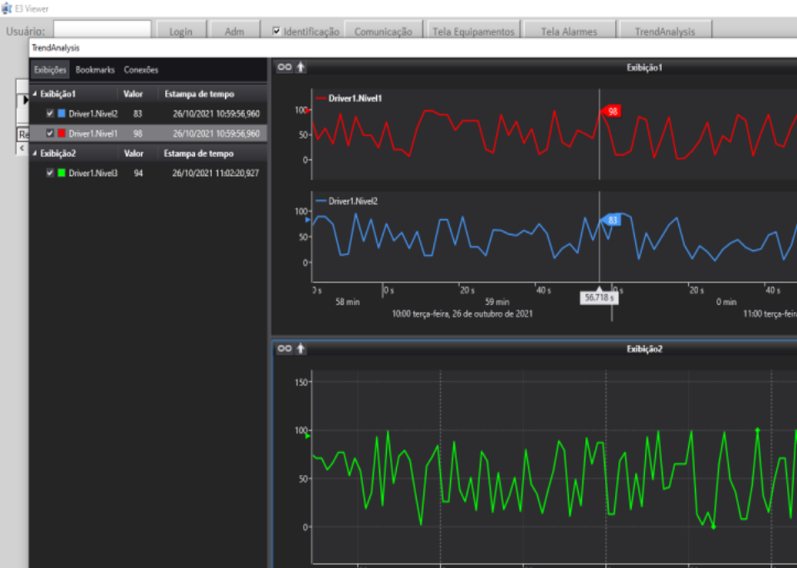Image resolution: width=797 pixels, height=568 pixels.
Task: Uncheck the Driver1.Nivel2 pen checkbox
Action: 50,114
